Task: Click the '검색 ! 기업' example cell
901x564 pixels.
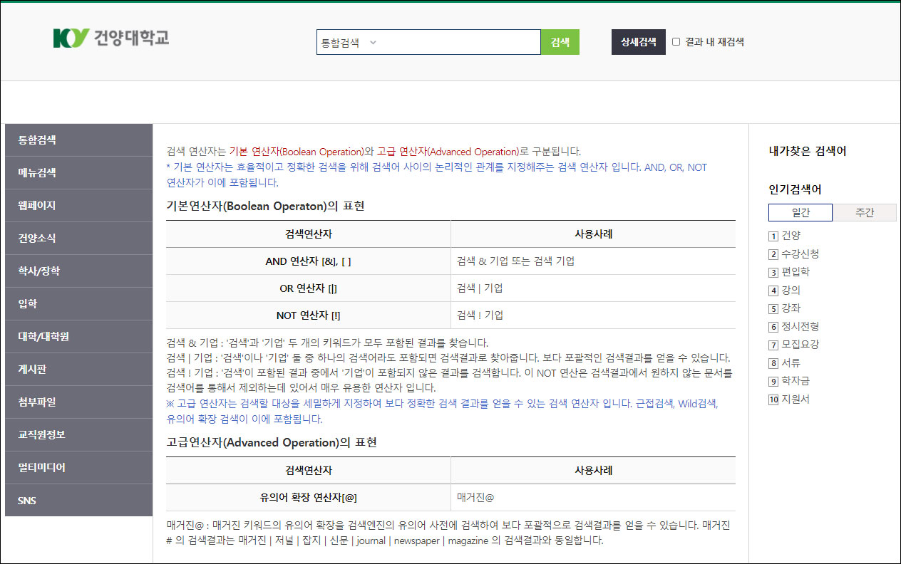Action: click(593, 315)
